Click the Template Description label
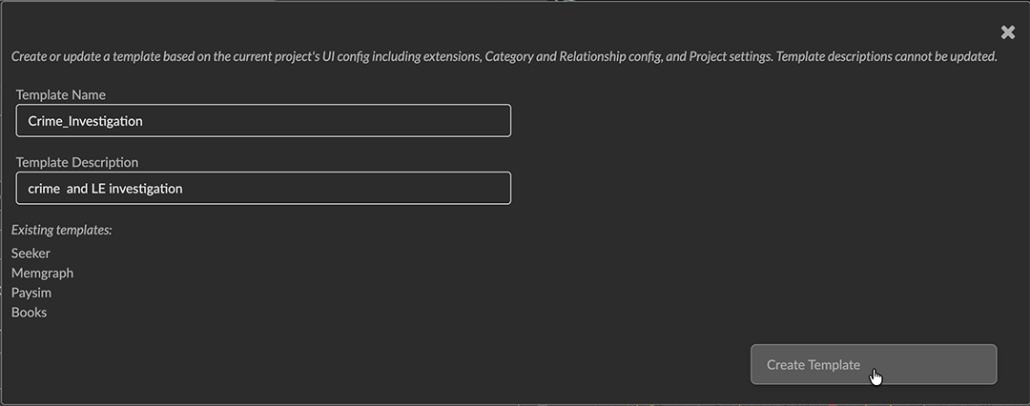 [77, 163]
